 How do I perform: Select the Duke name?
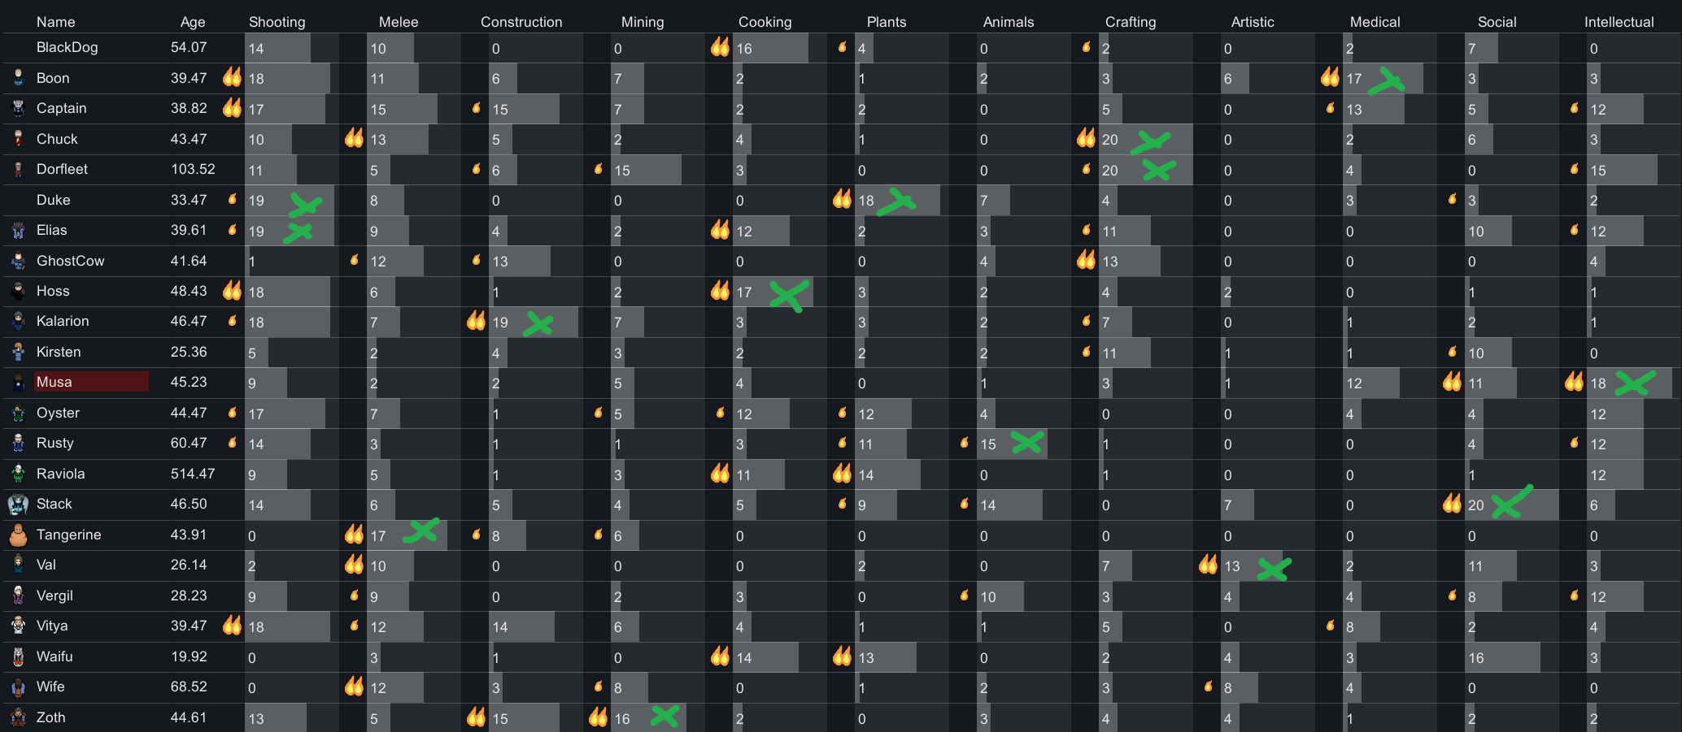[x=54, y=200]
